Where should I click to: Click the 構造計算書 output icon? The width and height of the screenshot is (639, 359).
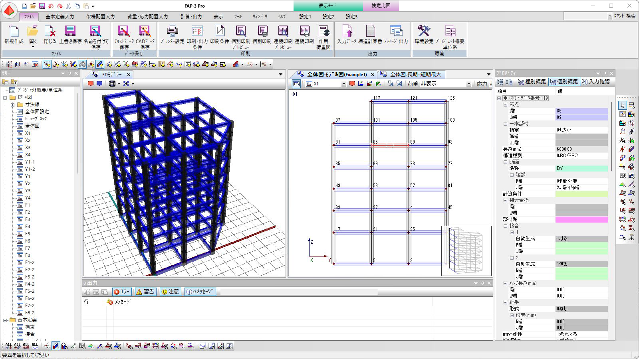[x=370, y=34]
